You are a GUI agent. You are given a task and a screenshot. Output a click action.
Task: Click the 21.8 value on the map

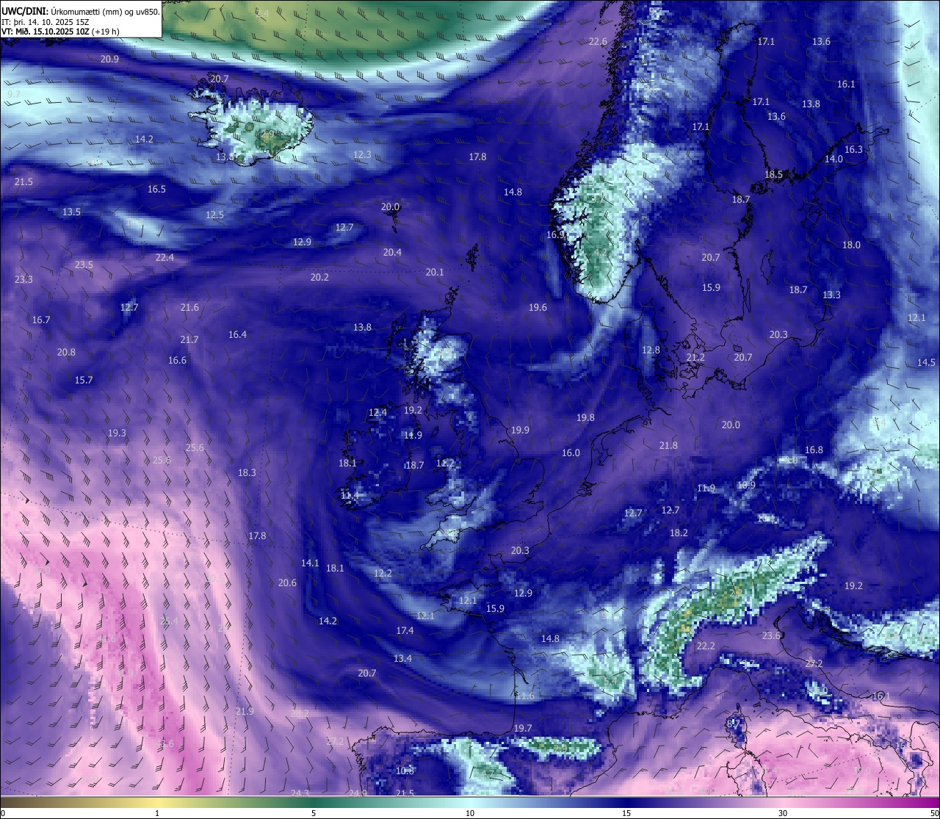(669, 446)
